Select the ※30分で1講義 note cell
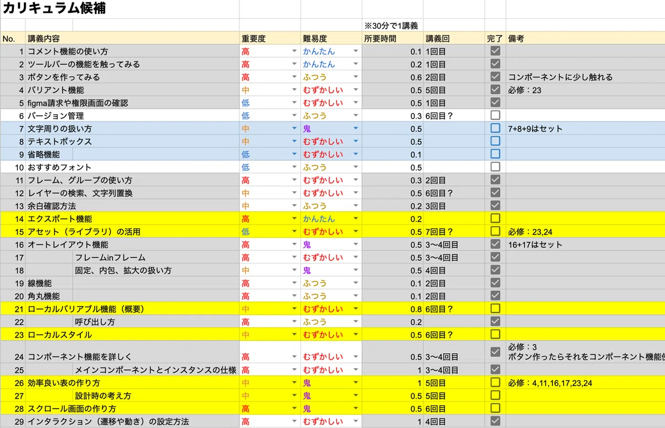This screenshot has height=428, width=665. (393, 26)
